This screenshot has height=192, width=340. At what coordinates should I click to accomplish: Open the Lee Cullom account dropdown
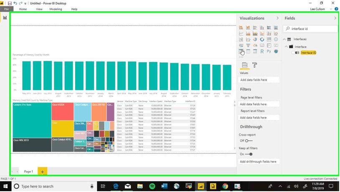click(x=331, y=9)
